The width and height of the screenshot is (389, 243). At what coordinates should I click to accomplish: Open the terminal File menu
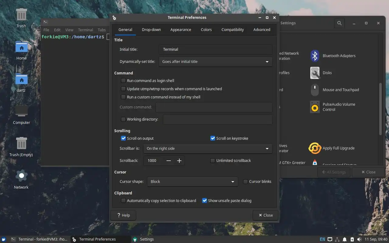pos(46,30)
